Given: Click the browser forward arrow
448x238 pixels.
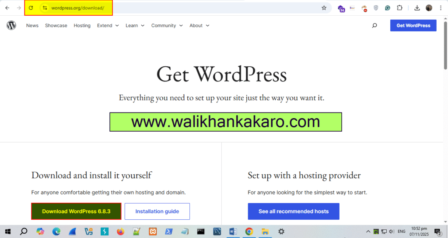Looking at the screenshot, I should coord(19,8).
